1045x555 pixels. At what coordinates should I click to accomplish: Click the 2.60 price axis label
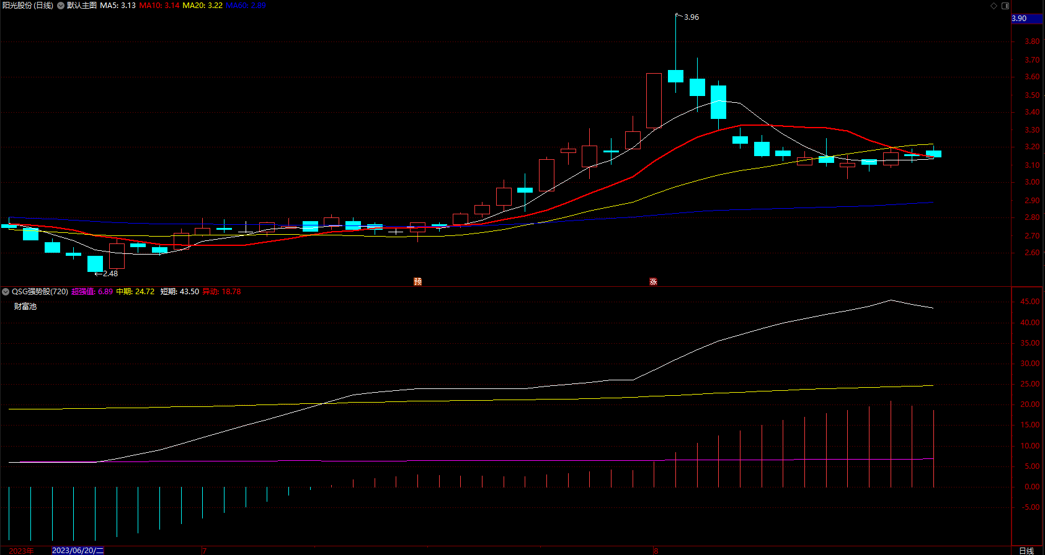1032,253
